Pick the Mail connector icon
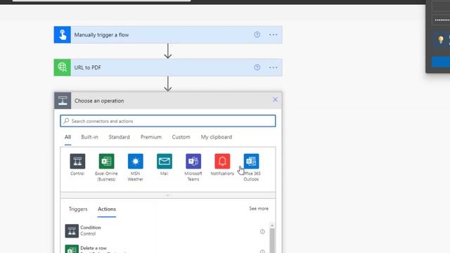This screenshot has height=253, width=450. tap(165, 161)
